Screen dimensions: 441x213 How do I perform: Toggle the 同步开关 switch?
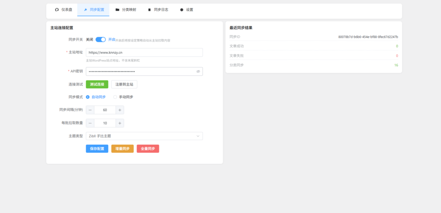(x=100, y=40)
